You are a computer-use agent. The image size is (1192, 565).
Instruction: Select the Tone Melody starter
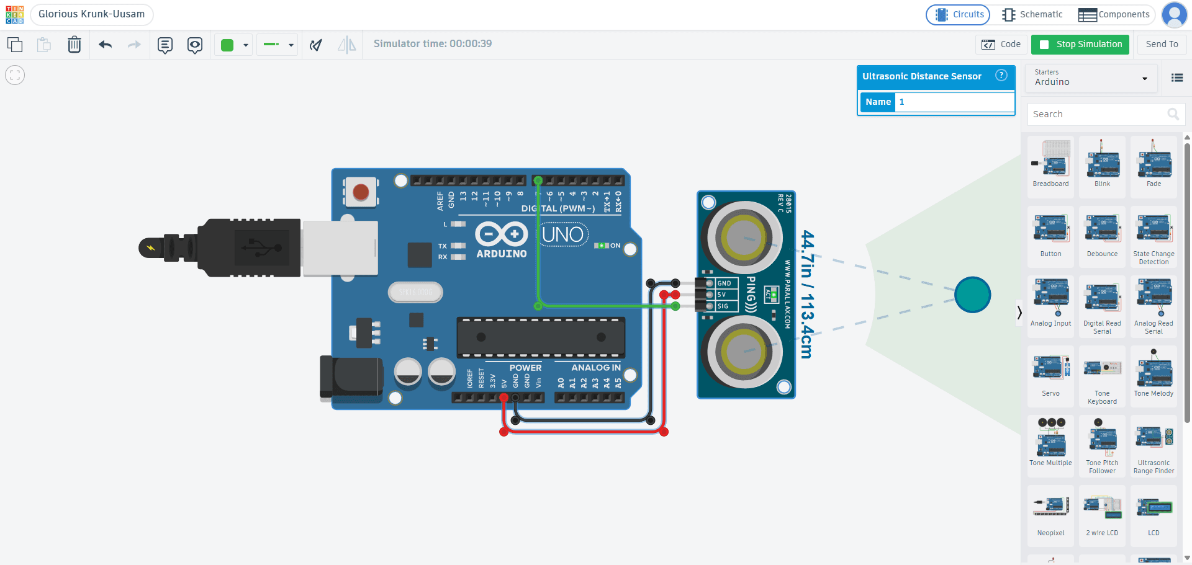click(x=1154, y=375)
